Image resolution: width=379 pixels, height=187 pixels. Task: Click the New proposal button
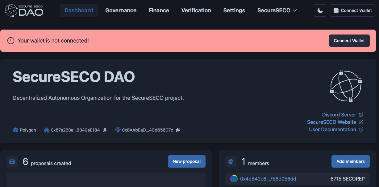(186, 161)
